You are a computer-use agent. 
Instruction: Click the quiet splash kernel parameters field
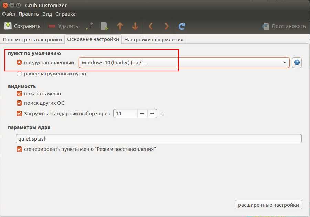point(159,138)
